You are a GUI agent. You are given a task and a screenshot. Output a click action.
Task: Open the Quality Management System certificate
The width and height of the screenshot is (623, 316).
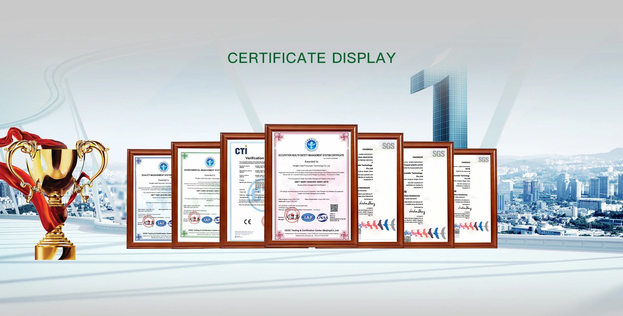coord(149,199)
